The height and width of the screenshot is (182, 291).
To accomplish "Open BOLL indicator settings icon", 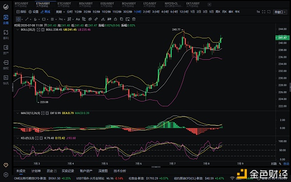I will [38, 30].
